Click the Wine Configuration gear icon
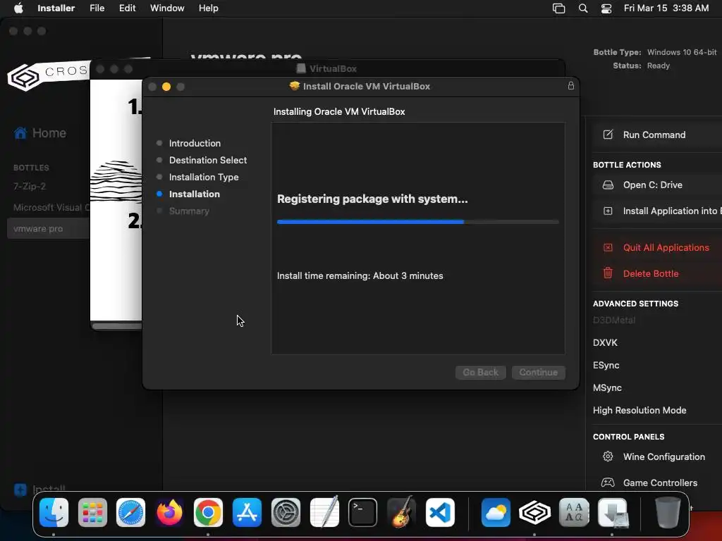The image size is (722, 541). coord(608,456)
